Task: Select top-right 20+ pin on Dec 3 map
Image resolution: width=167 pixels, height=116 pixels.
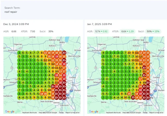Action: point(64,53)
